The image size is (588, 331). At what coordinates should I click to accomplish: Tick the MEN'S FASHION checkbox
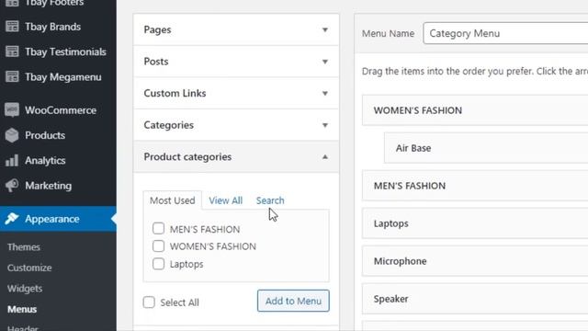pyautogui.click(x=158, y=229)
